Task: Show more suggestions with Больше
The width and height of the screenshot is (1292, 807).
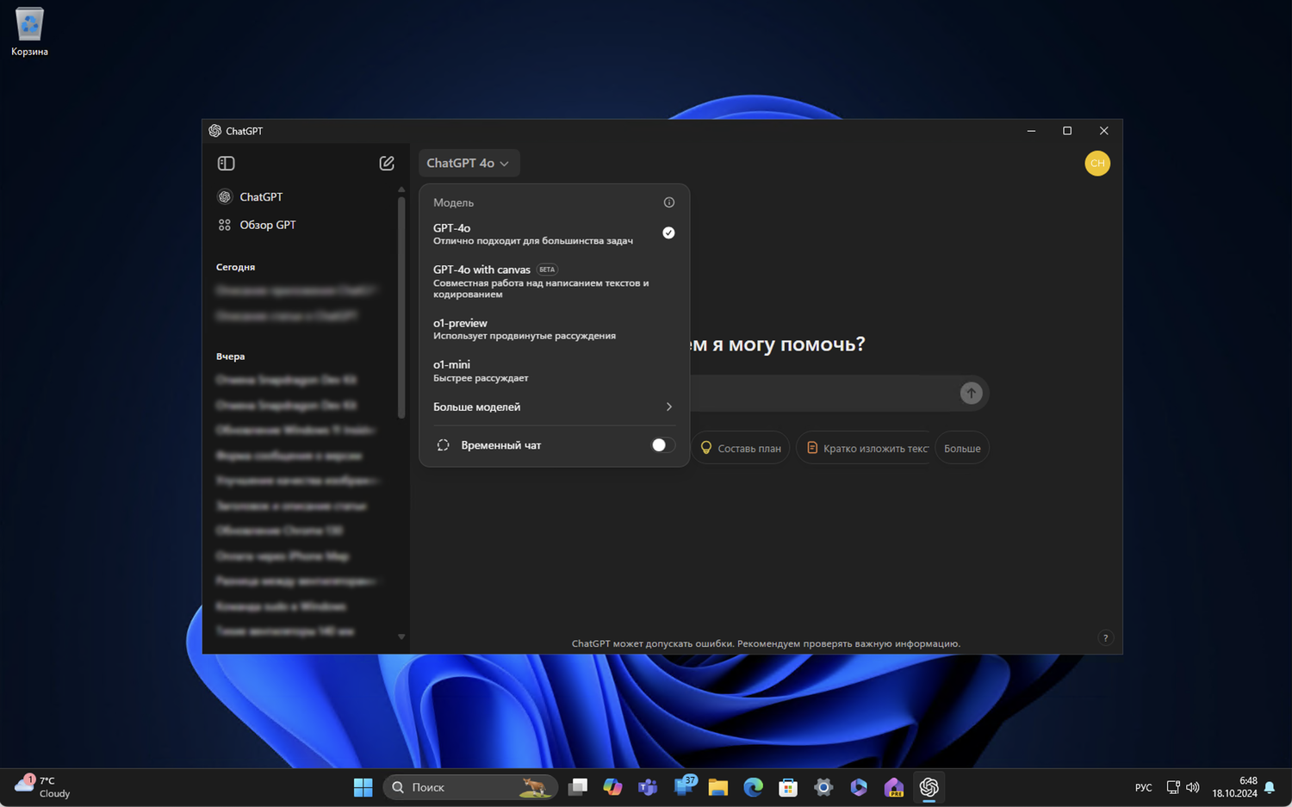Action: (x=962, y=448)
